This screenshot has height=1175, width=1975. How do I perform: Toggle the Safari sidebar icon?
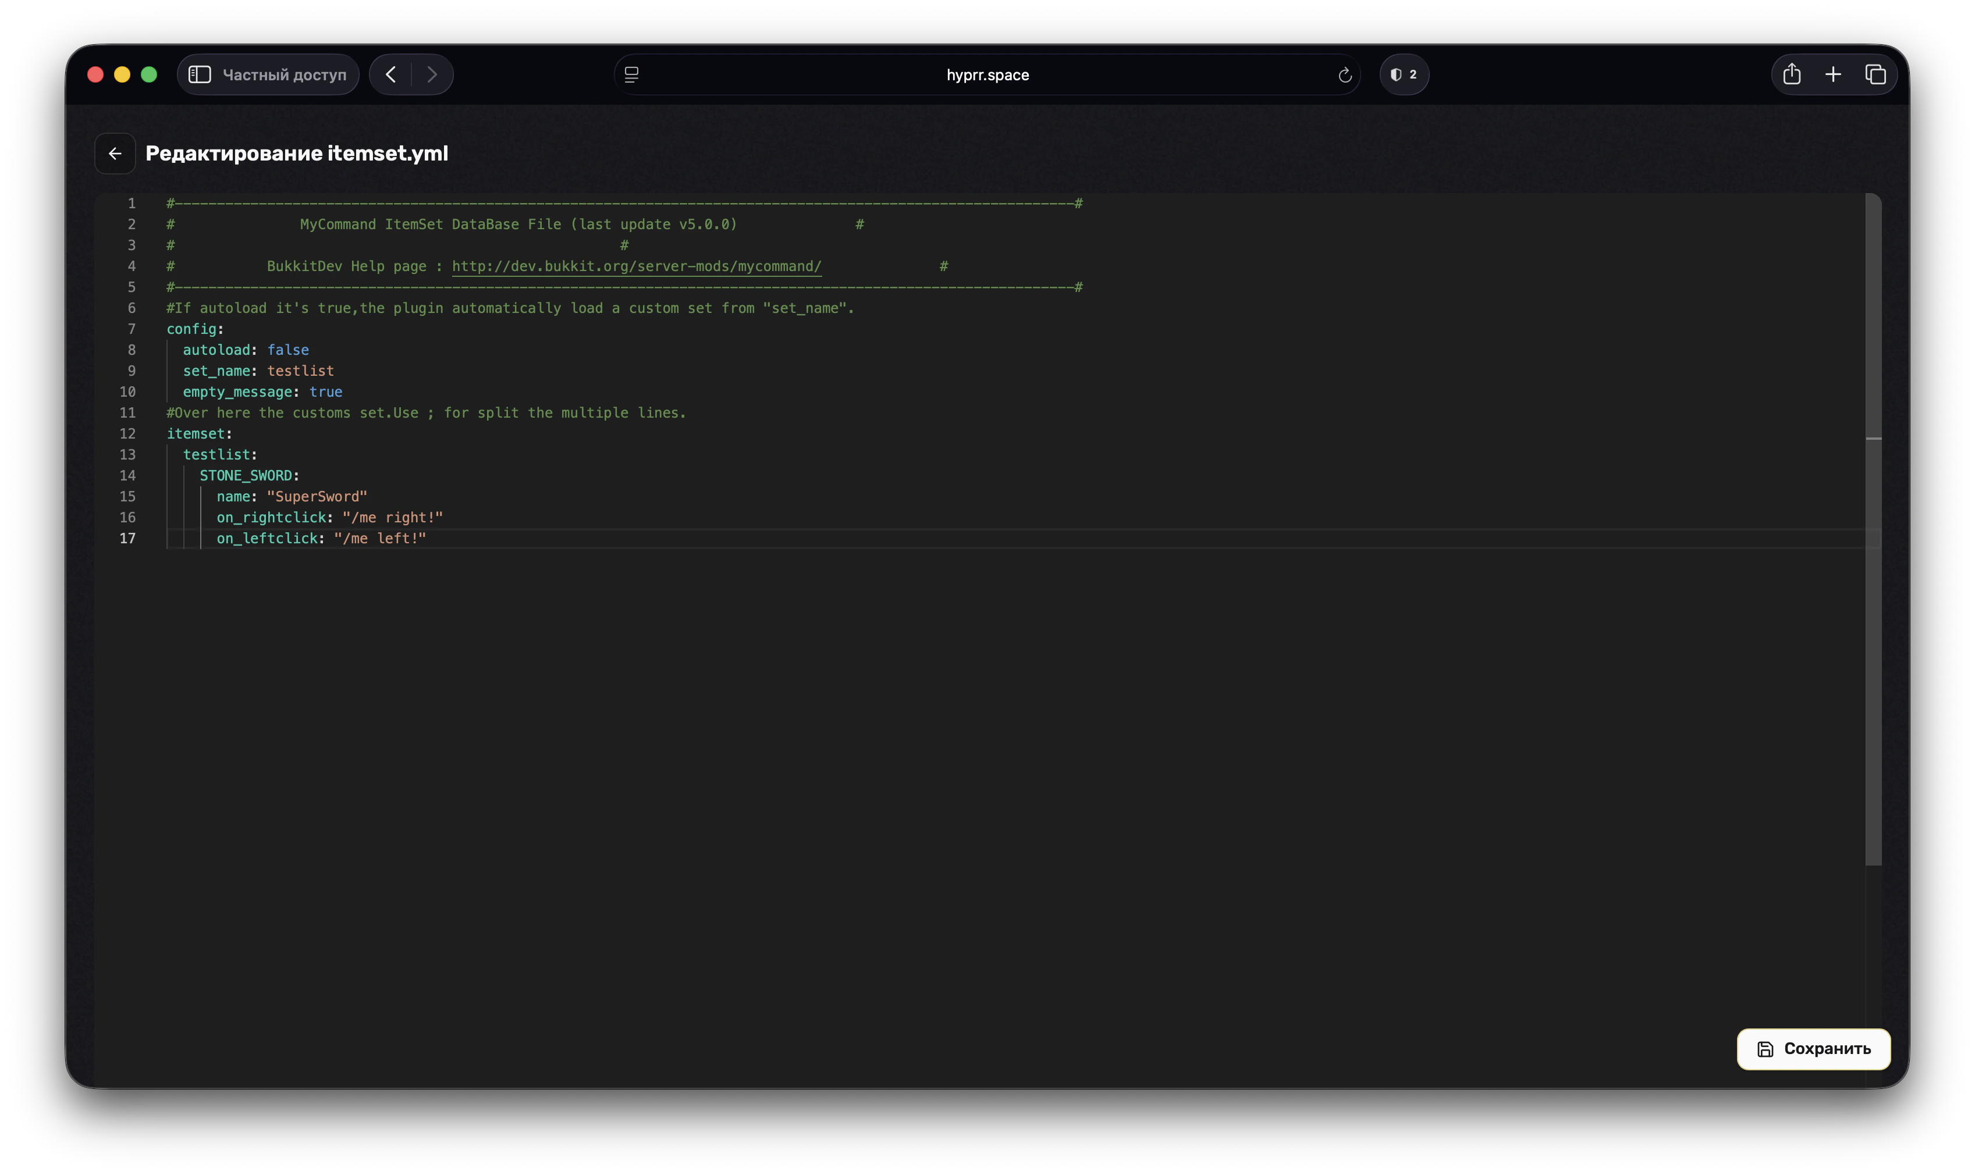point(200,74)
